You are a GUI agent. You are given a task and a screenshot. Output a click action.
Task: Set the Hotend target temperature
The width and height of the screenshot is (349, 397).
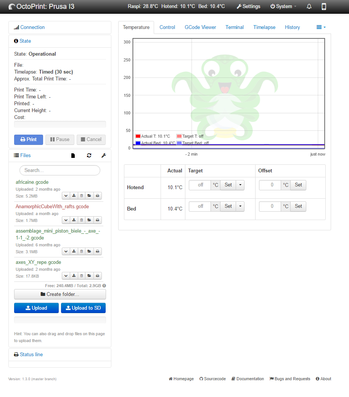pyautogui.click(x=228, y=185)
